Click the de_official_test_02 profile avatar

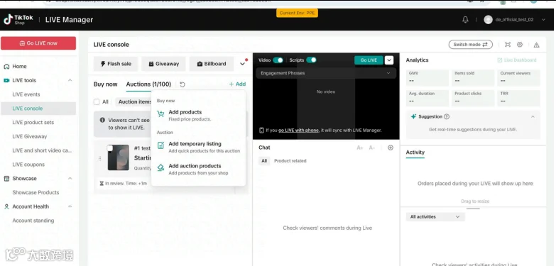coord(489,20)
